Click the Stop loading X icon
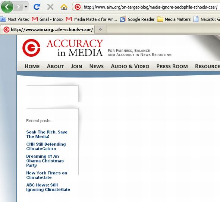Image resolution: width=220 pixels, height=202 pixels. point(50,7)
